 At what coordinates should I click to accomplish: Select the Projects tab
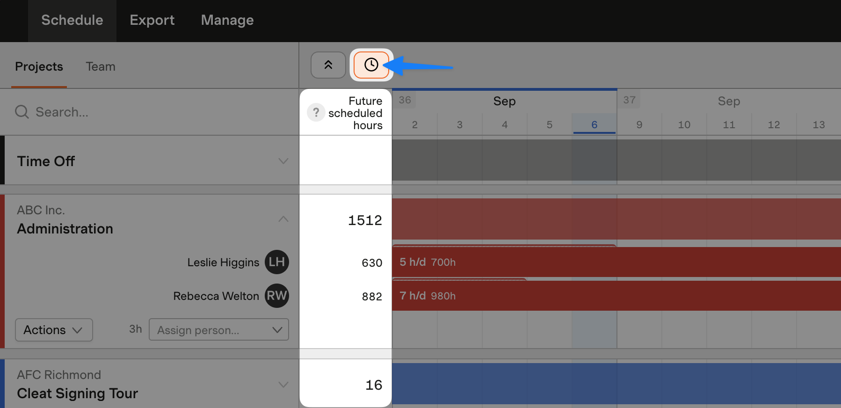click(39, 66)
